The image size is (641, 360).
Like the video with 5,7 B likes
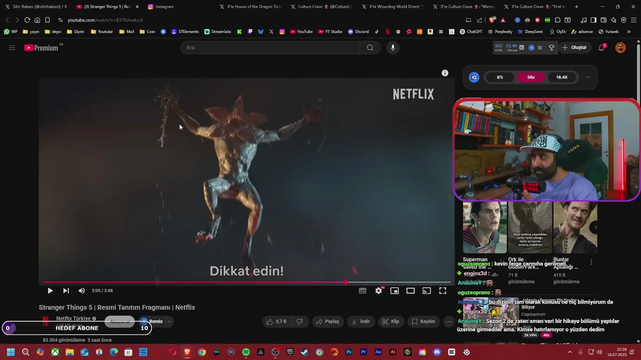click(x=276, y=321)
